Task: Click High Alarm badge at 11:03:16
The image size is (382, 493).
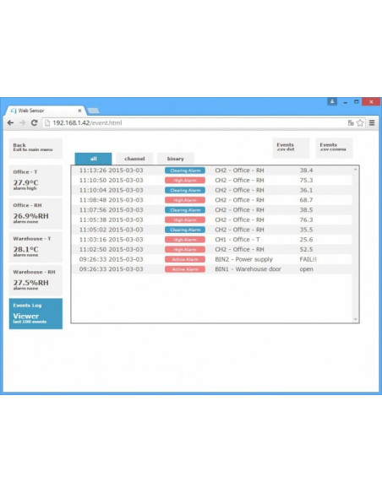Action: pyautogui.click(x=185, y=240)
